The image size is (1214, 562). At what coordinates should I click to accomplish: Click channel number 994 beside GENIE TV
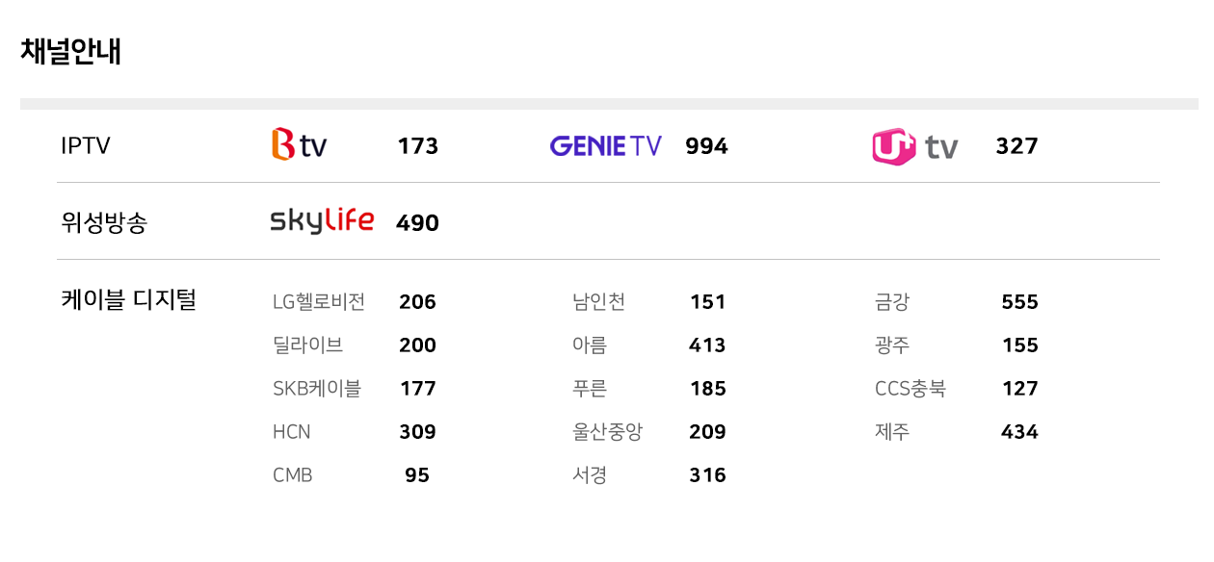tap(707, 146)
